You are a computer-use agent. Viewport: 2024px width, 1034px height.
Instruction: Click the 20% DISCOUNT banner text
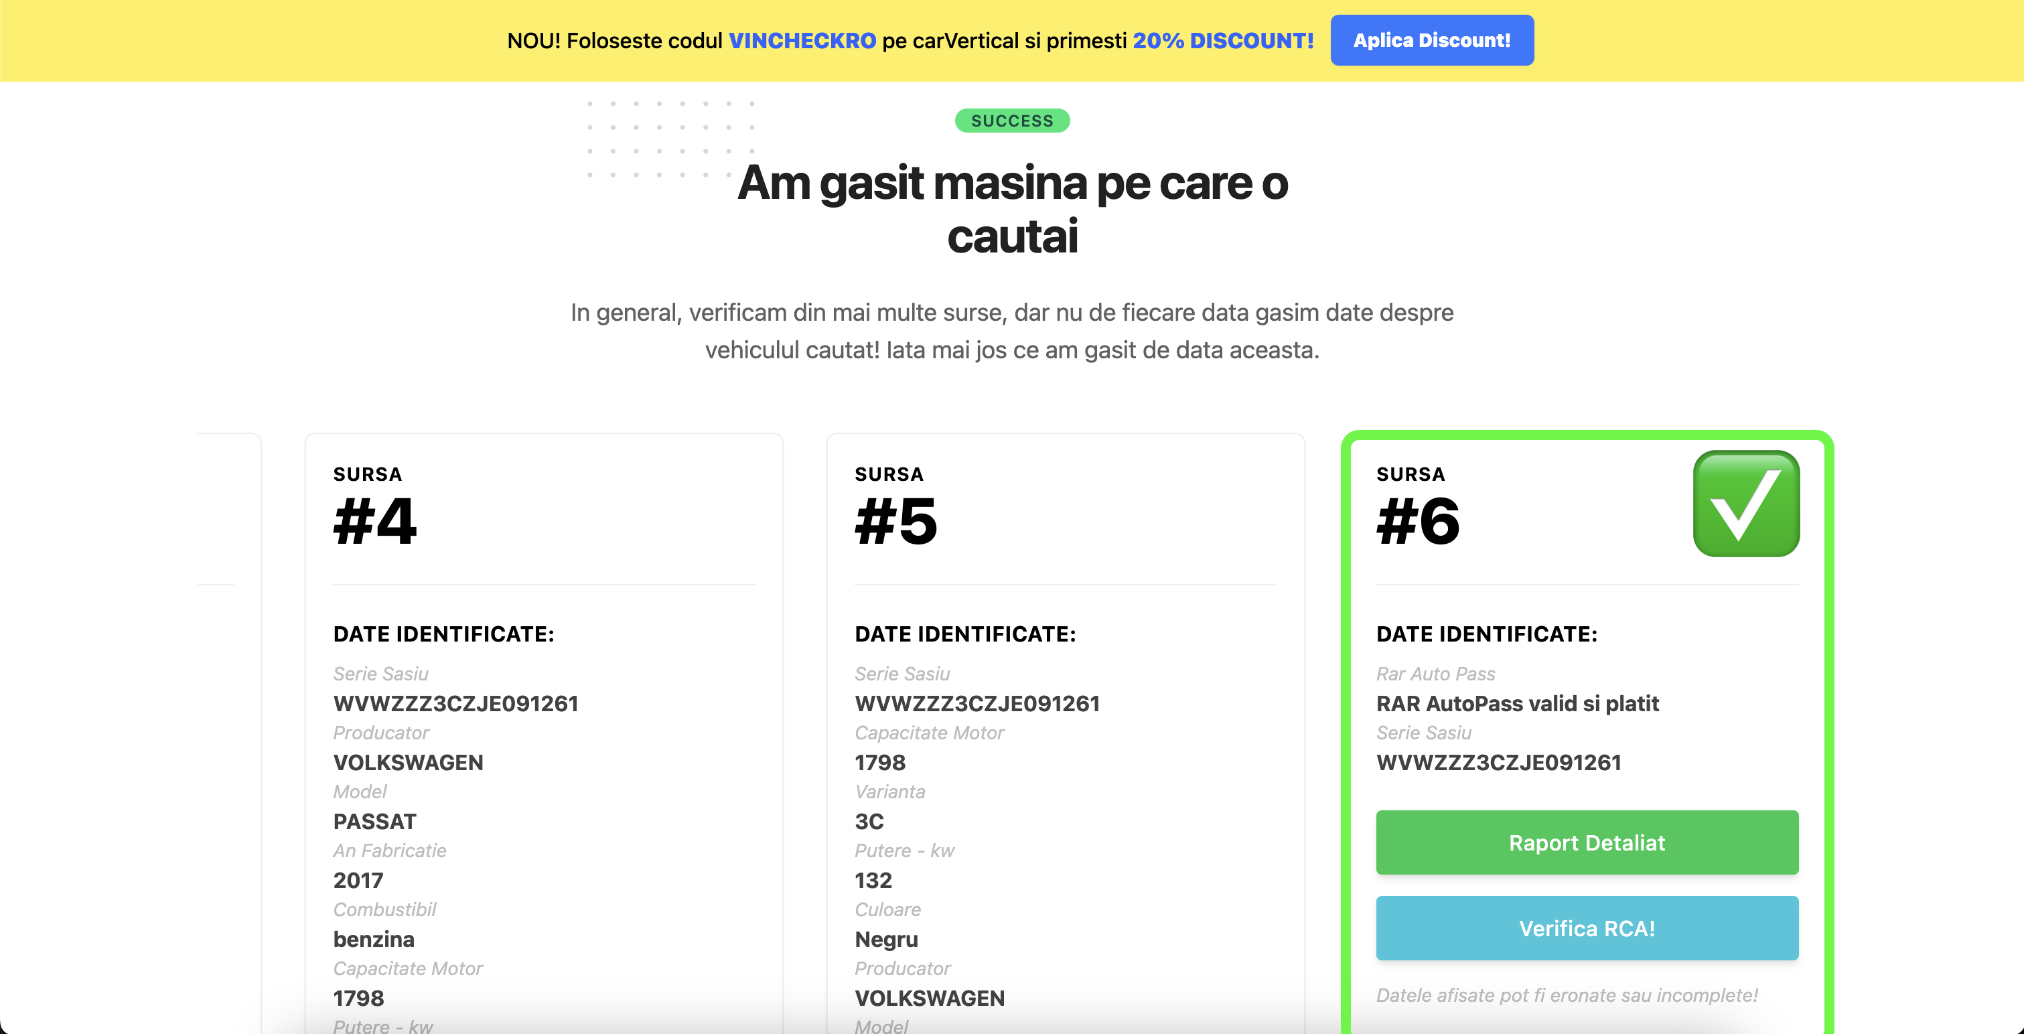tap(1222, 41)
